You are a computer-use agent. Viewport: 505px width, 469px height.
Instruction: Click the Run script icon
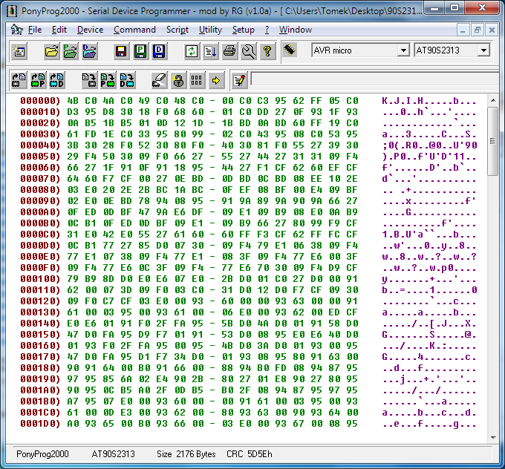point(210,51)
